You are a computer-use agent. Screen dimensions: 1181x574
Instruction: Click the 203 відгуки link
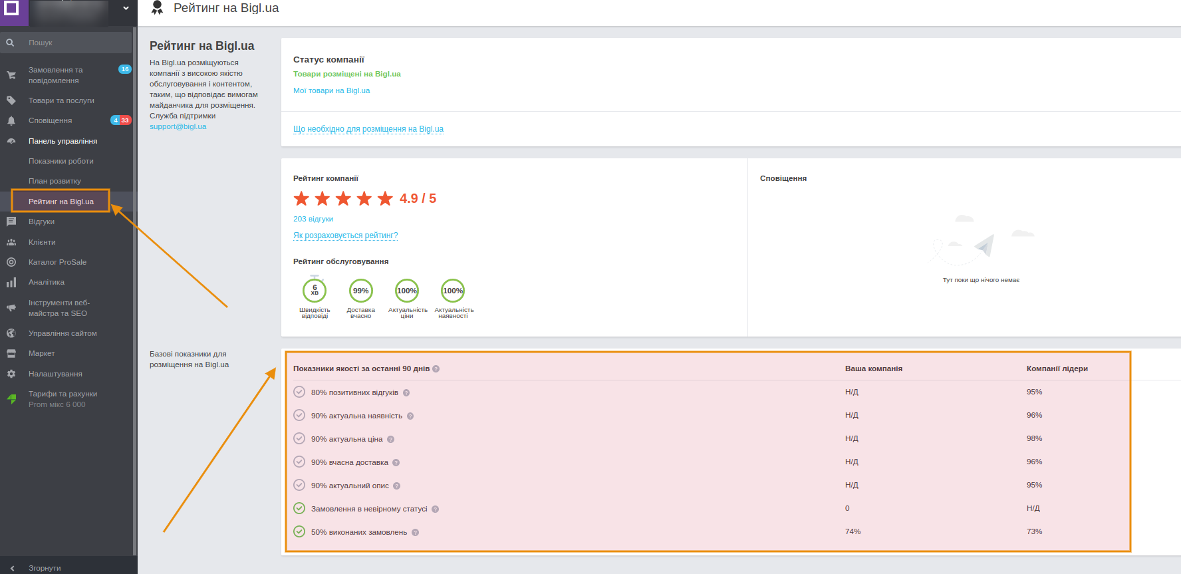pos(313,219)
